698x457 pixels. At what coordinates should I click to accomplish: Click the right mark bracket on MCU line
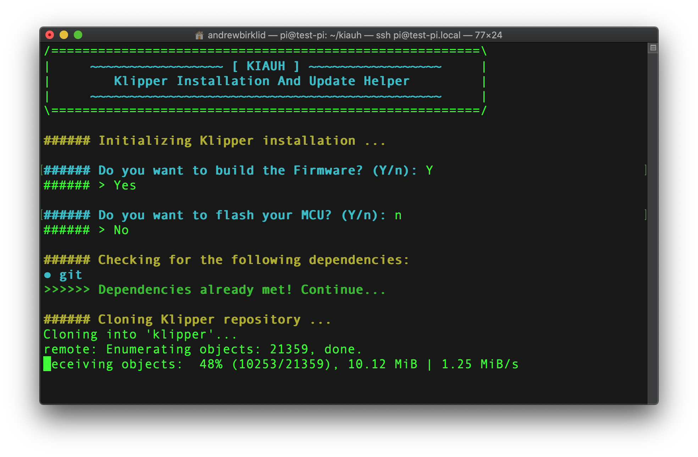(x=646, y=215)
